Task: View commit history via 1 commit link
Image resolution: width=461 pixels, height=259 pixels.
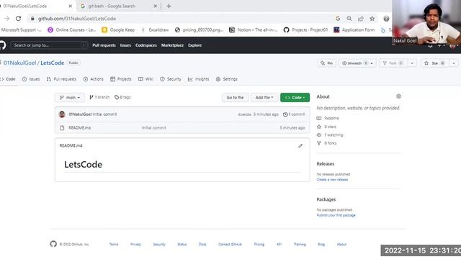Action: pyautogui.click(x=294, y=114)
